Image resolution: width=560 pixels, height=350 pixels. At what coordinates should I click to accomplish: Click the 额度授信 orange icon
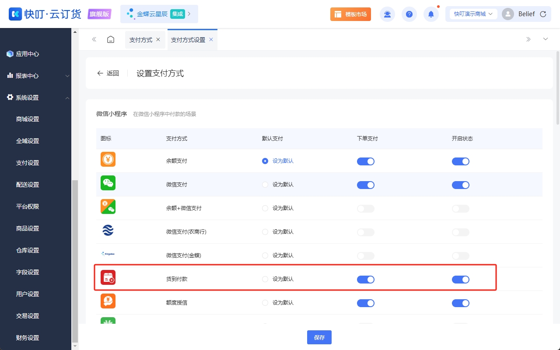click(x=108, y=301)
